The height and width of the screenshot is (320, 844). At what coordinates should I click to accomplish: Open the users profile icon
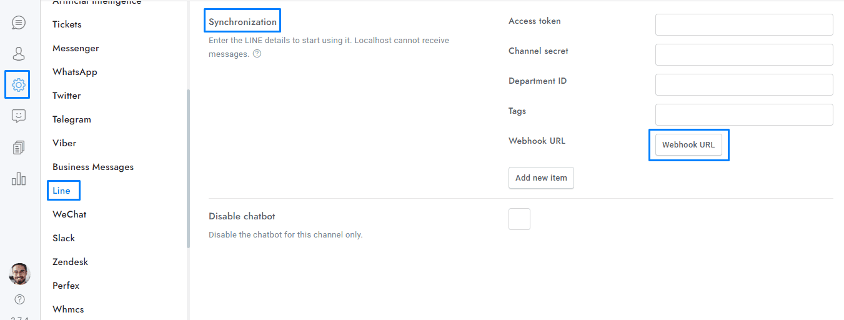[x=19, y=54]
